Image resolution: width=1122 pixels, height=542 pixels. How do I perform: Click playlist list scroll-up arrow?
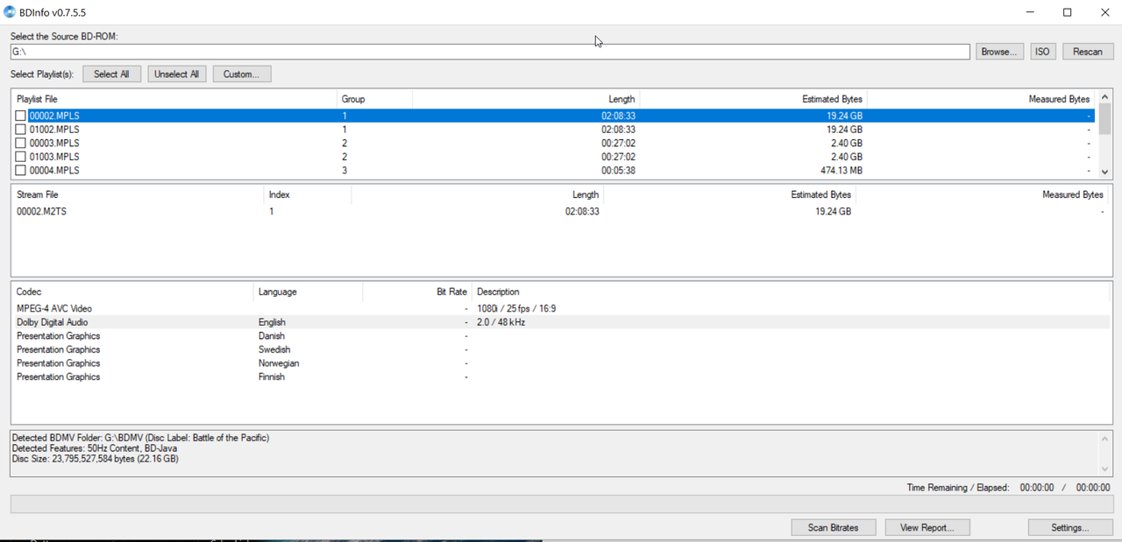pyautogui.click(x=1104, y=97)
